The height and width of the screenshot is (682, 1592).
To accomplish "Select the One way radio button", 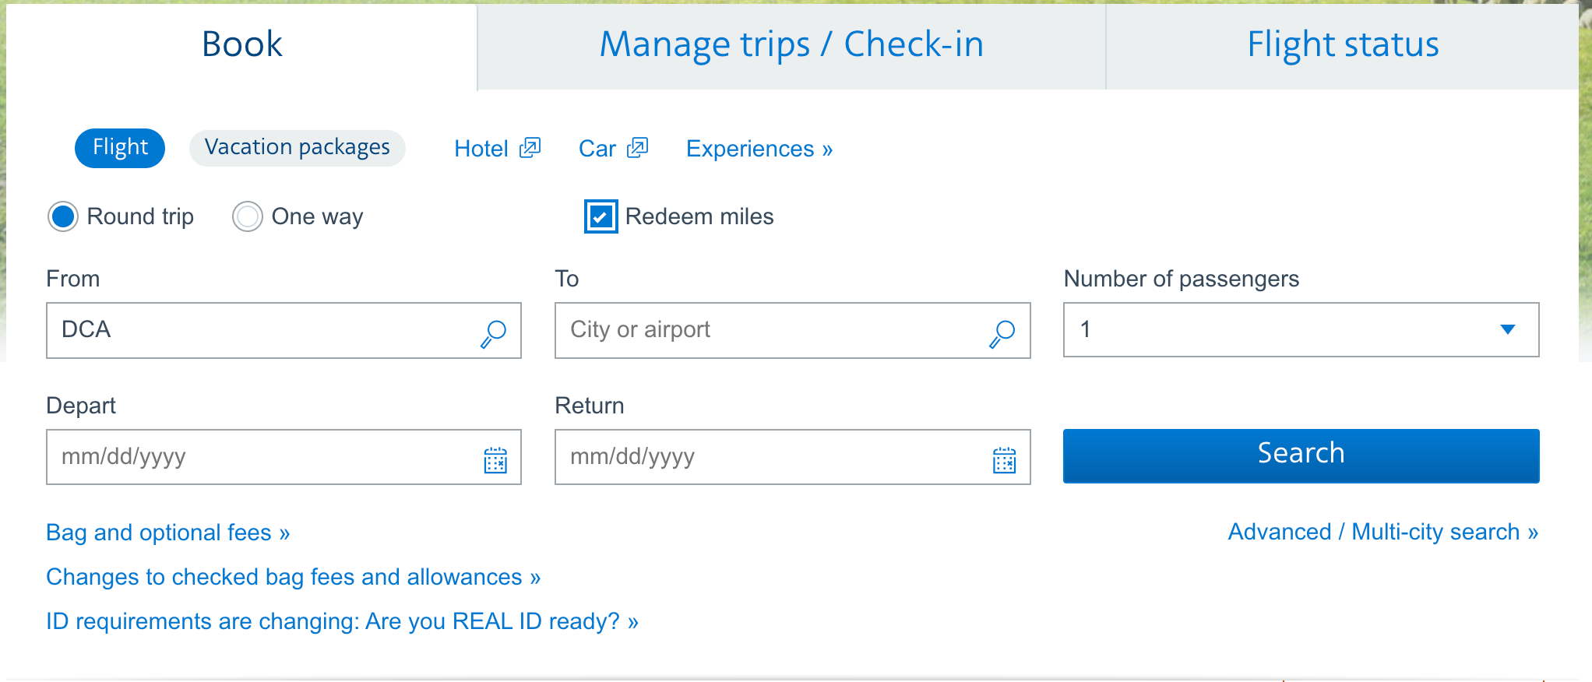I will (248, 216).
